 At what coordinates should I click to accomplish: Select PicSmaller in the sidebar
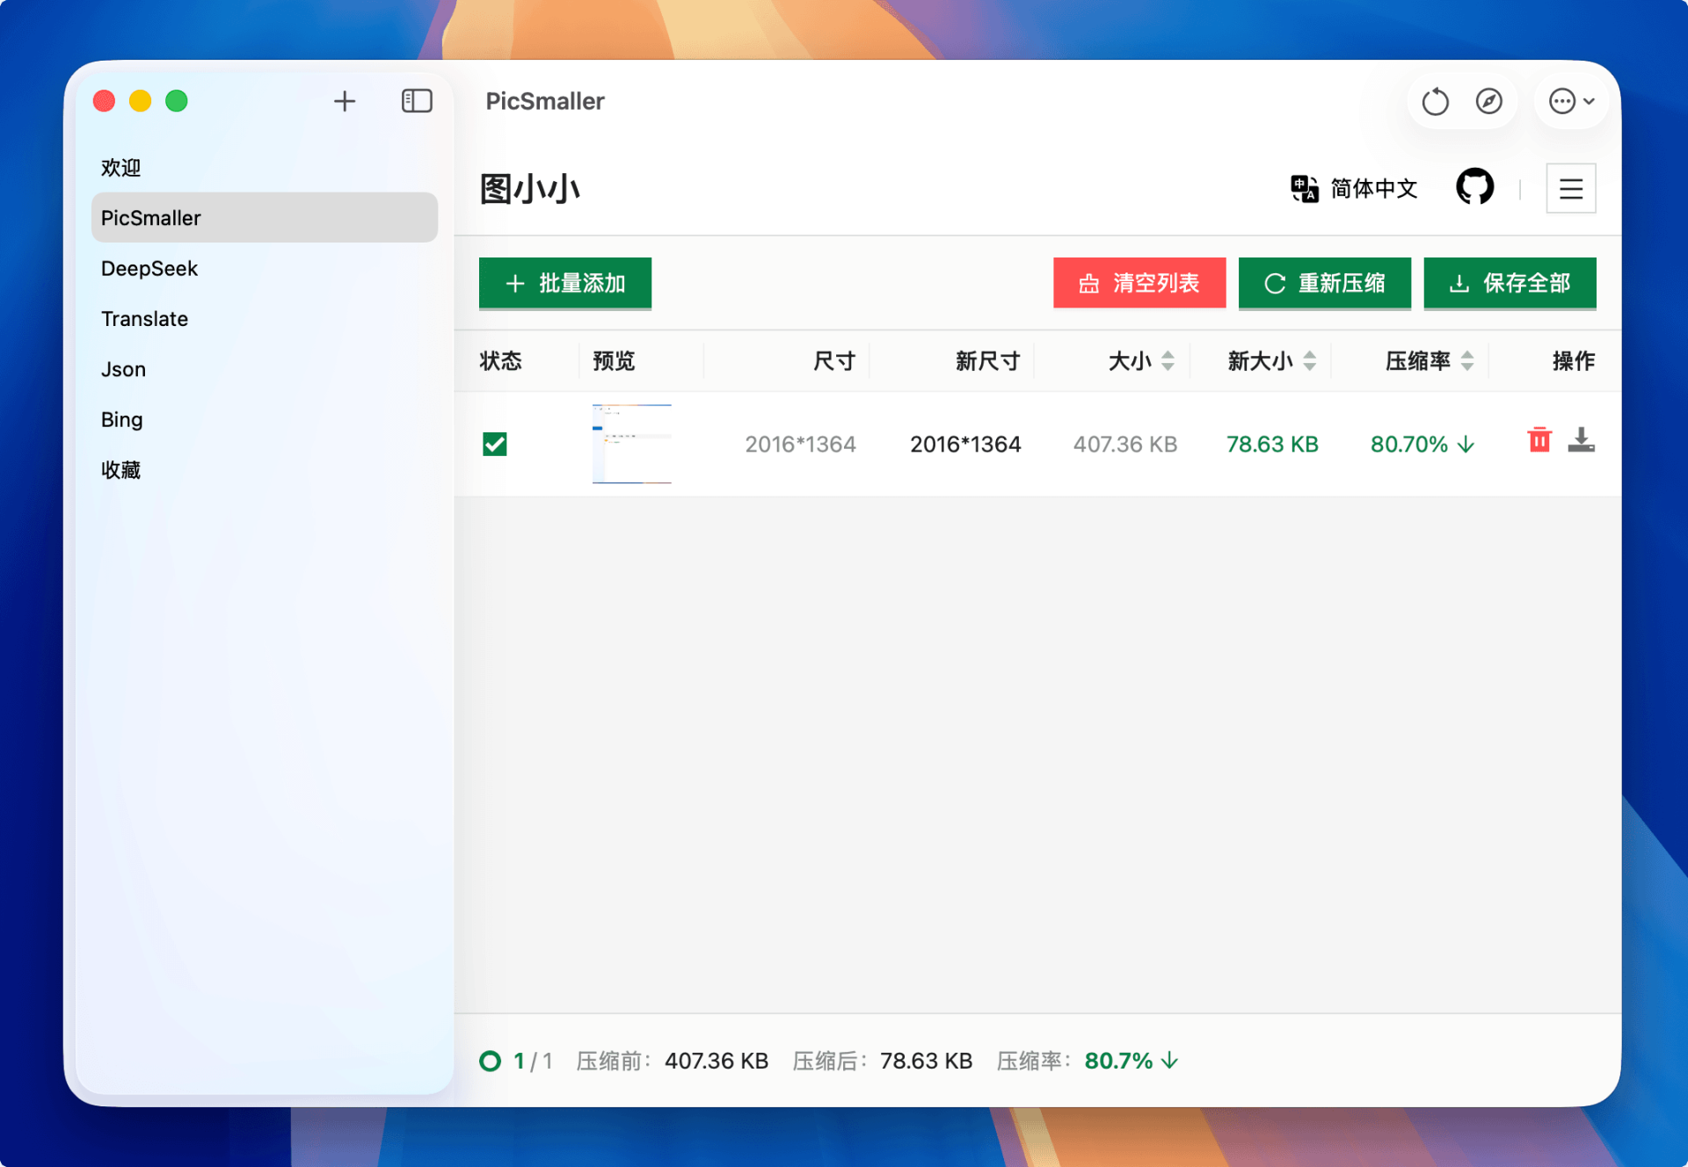click(150, 217)
